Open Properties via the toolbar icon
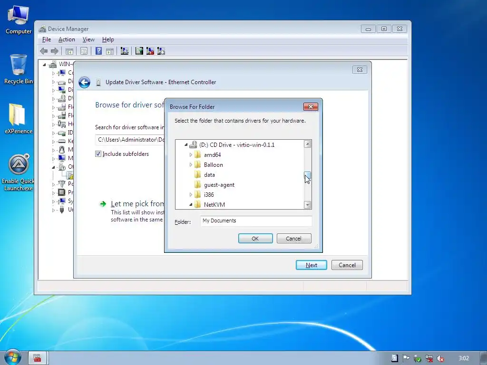Viewport: 487px width, 365px height. [84, 51]
